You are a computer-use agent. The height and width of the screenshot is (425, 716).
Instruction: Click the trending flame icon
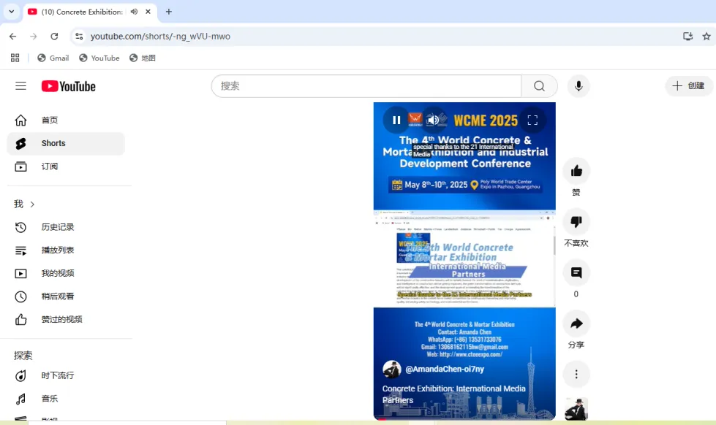click(20, 376)
